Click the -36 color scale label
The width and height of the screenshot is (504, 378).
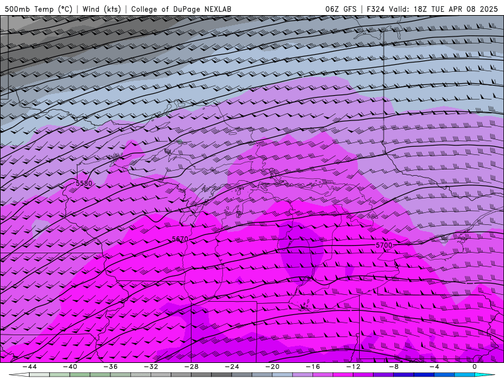tap(111, 367)
